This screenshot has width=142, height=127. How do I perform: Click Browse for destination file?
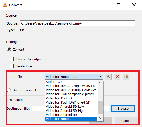(123, 108)
